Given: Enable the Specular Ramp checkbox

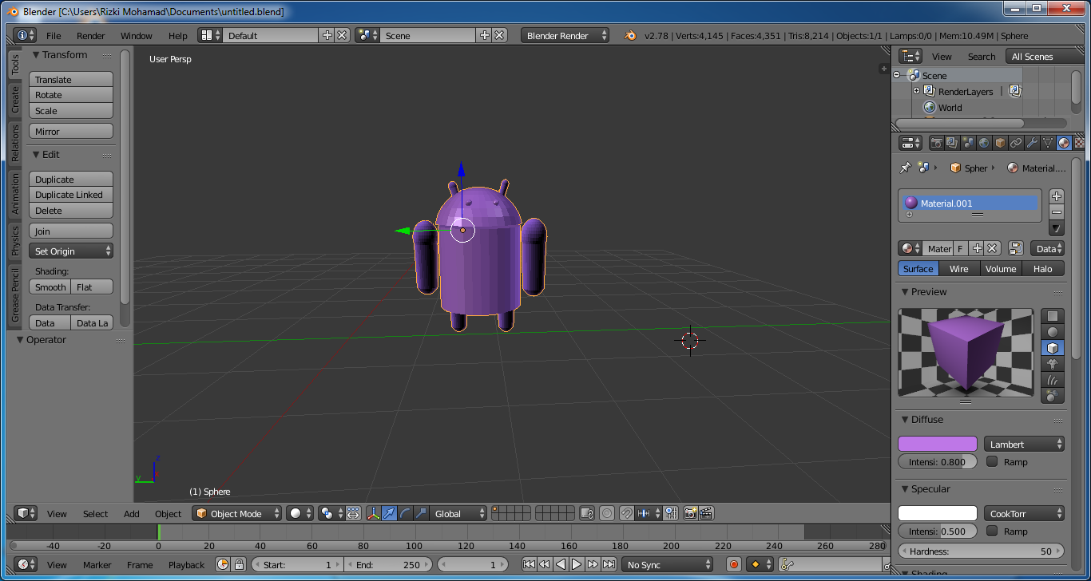Looking at the screenshot, I should coord(992,531).
